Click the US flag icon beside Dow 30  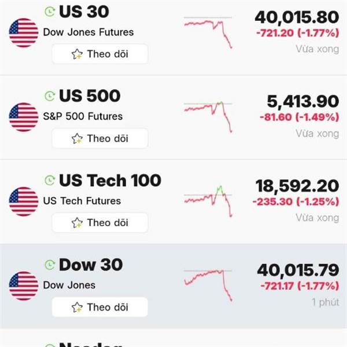(24, 286)
